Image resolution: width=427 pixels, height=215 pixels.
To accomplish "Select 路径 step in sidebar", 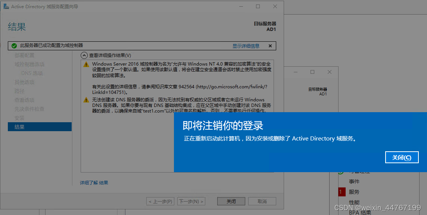I will coord(19,91).
